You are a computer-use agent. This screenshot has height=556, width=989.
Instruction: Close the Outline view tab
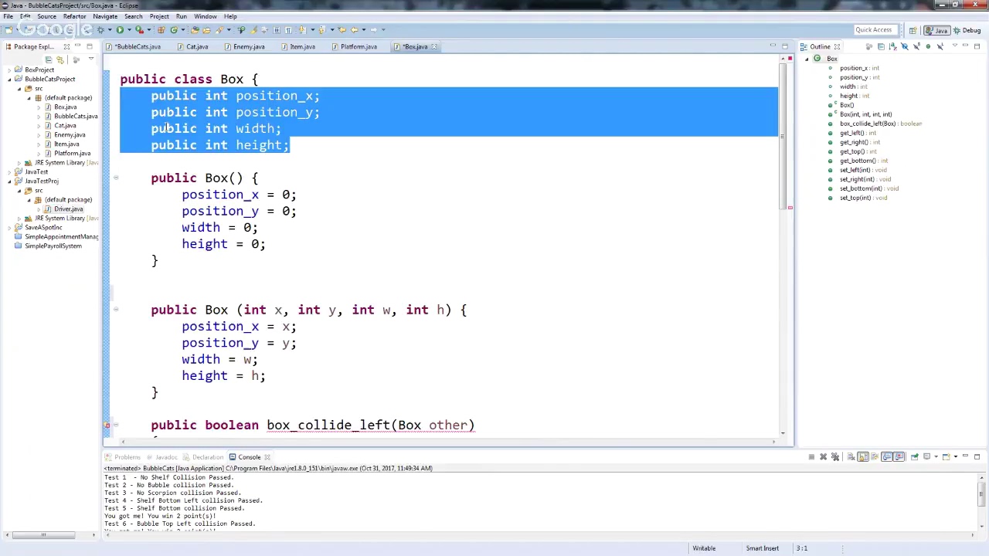837,46
